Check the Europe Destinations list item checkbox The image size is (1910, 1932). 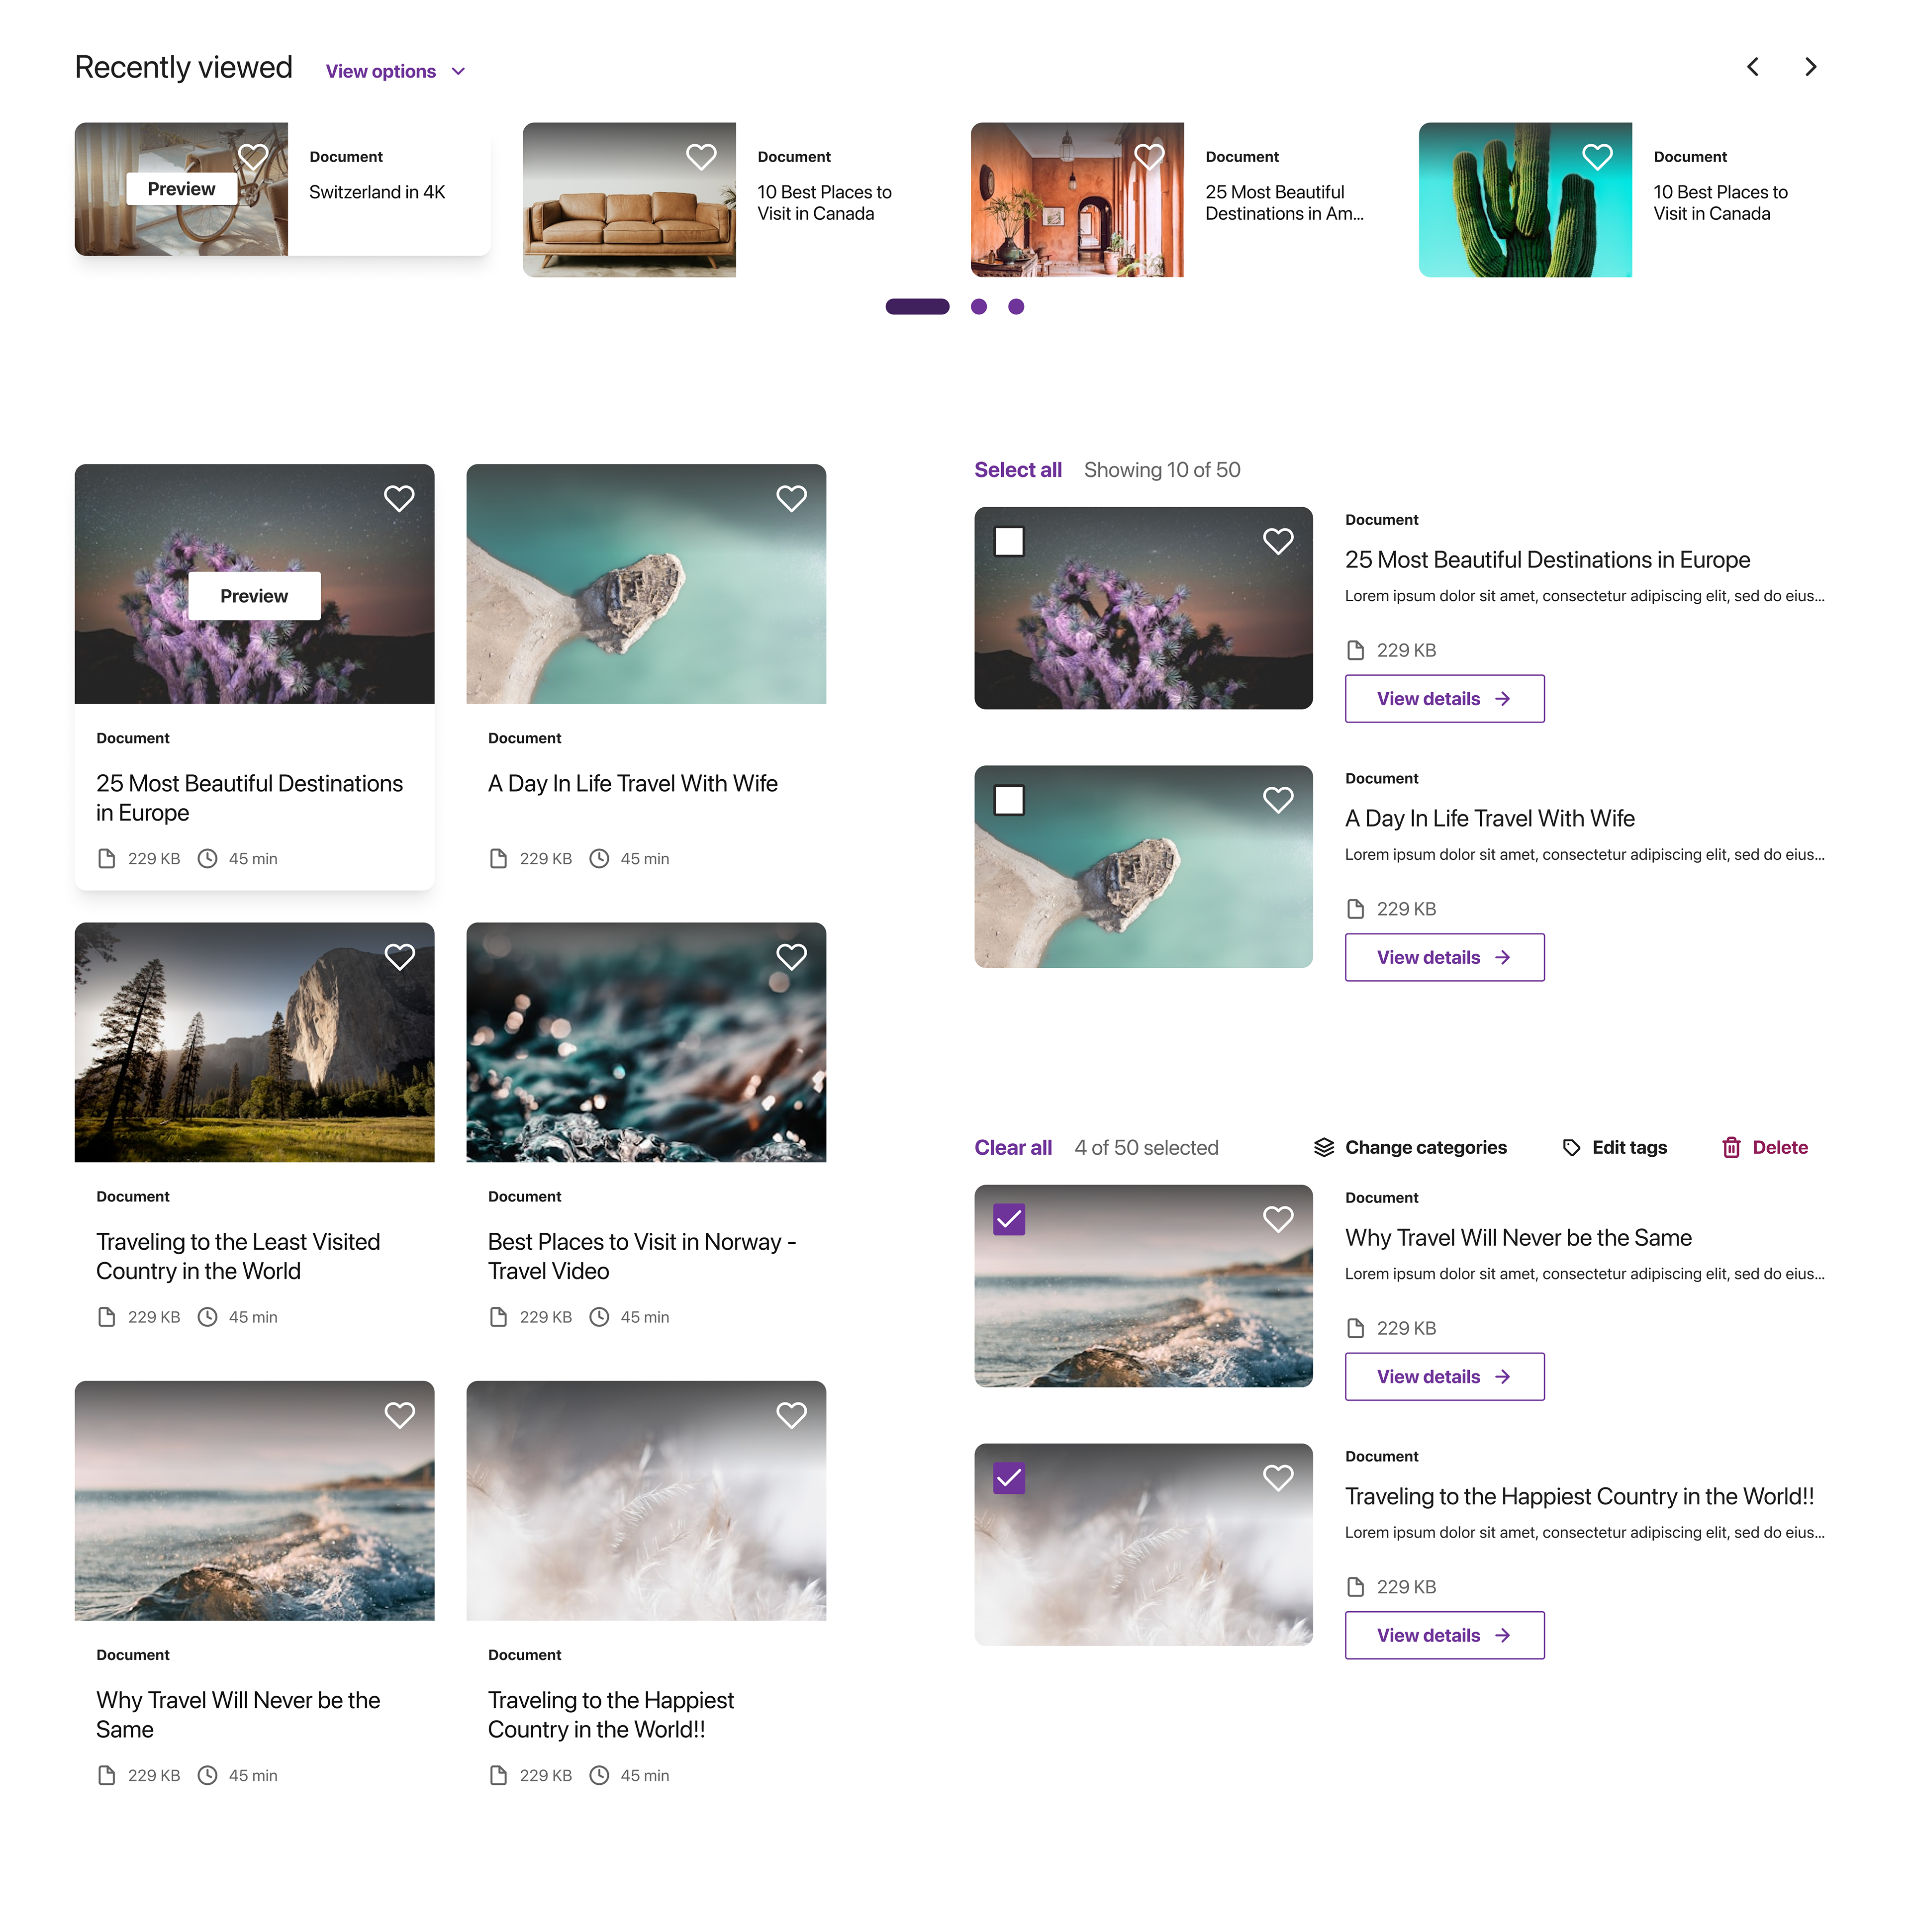(x=1009, y=541)
